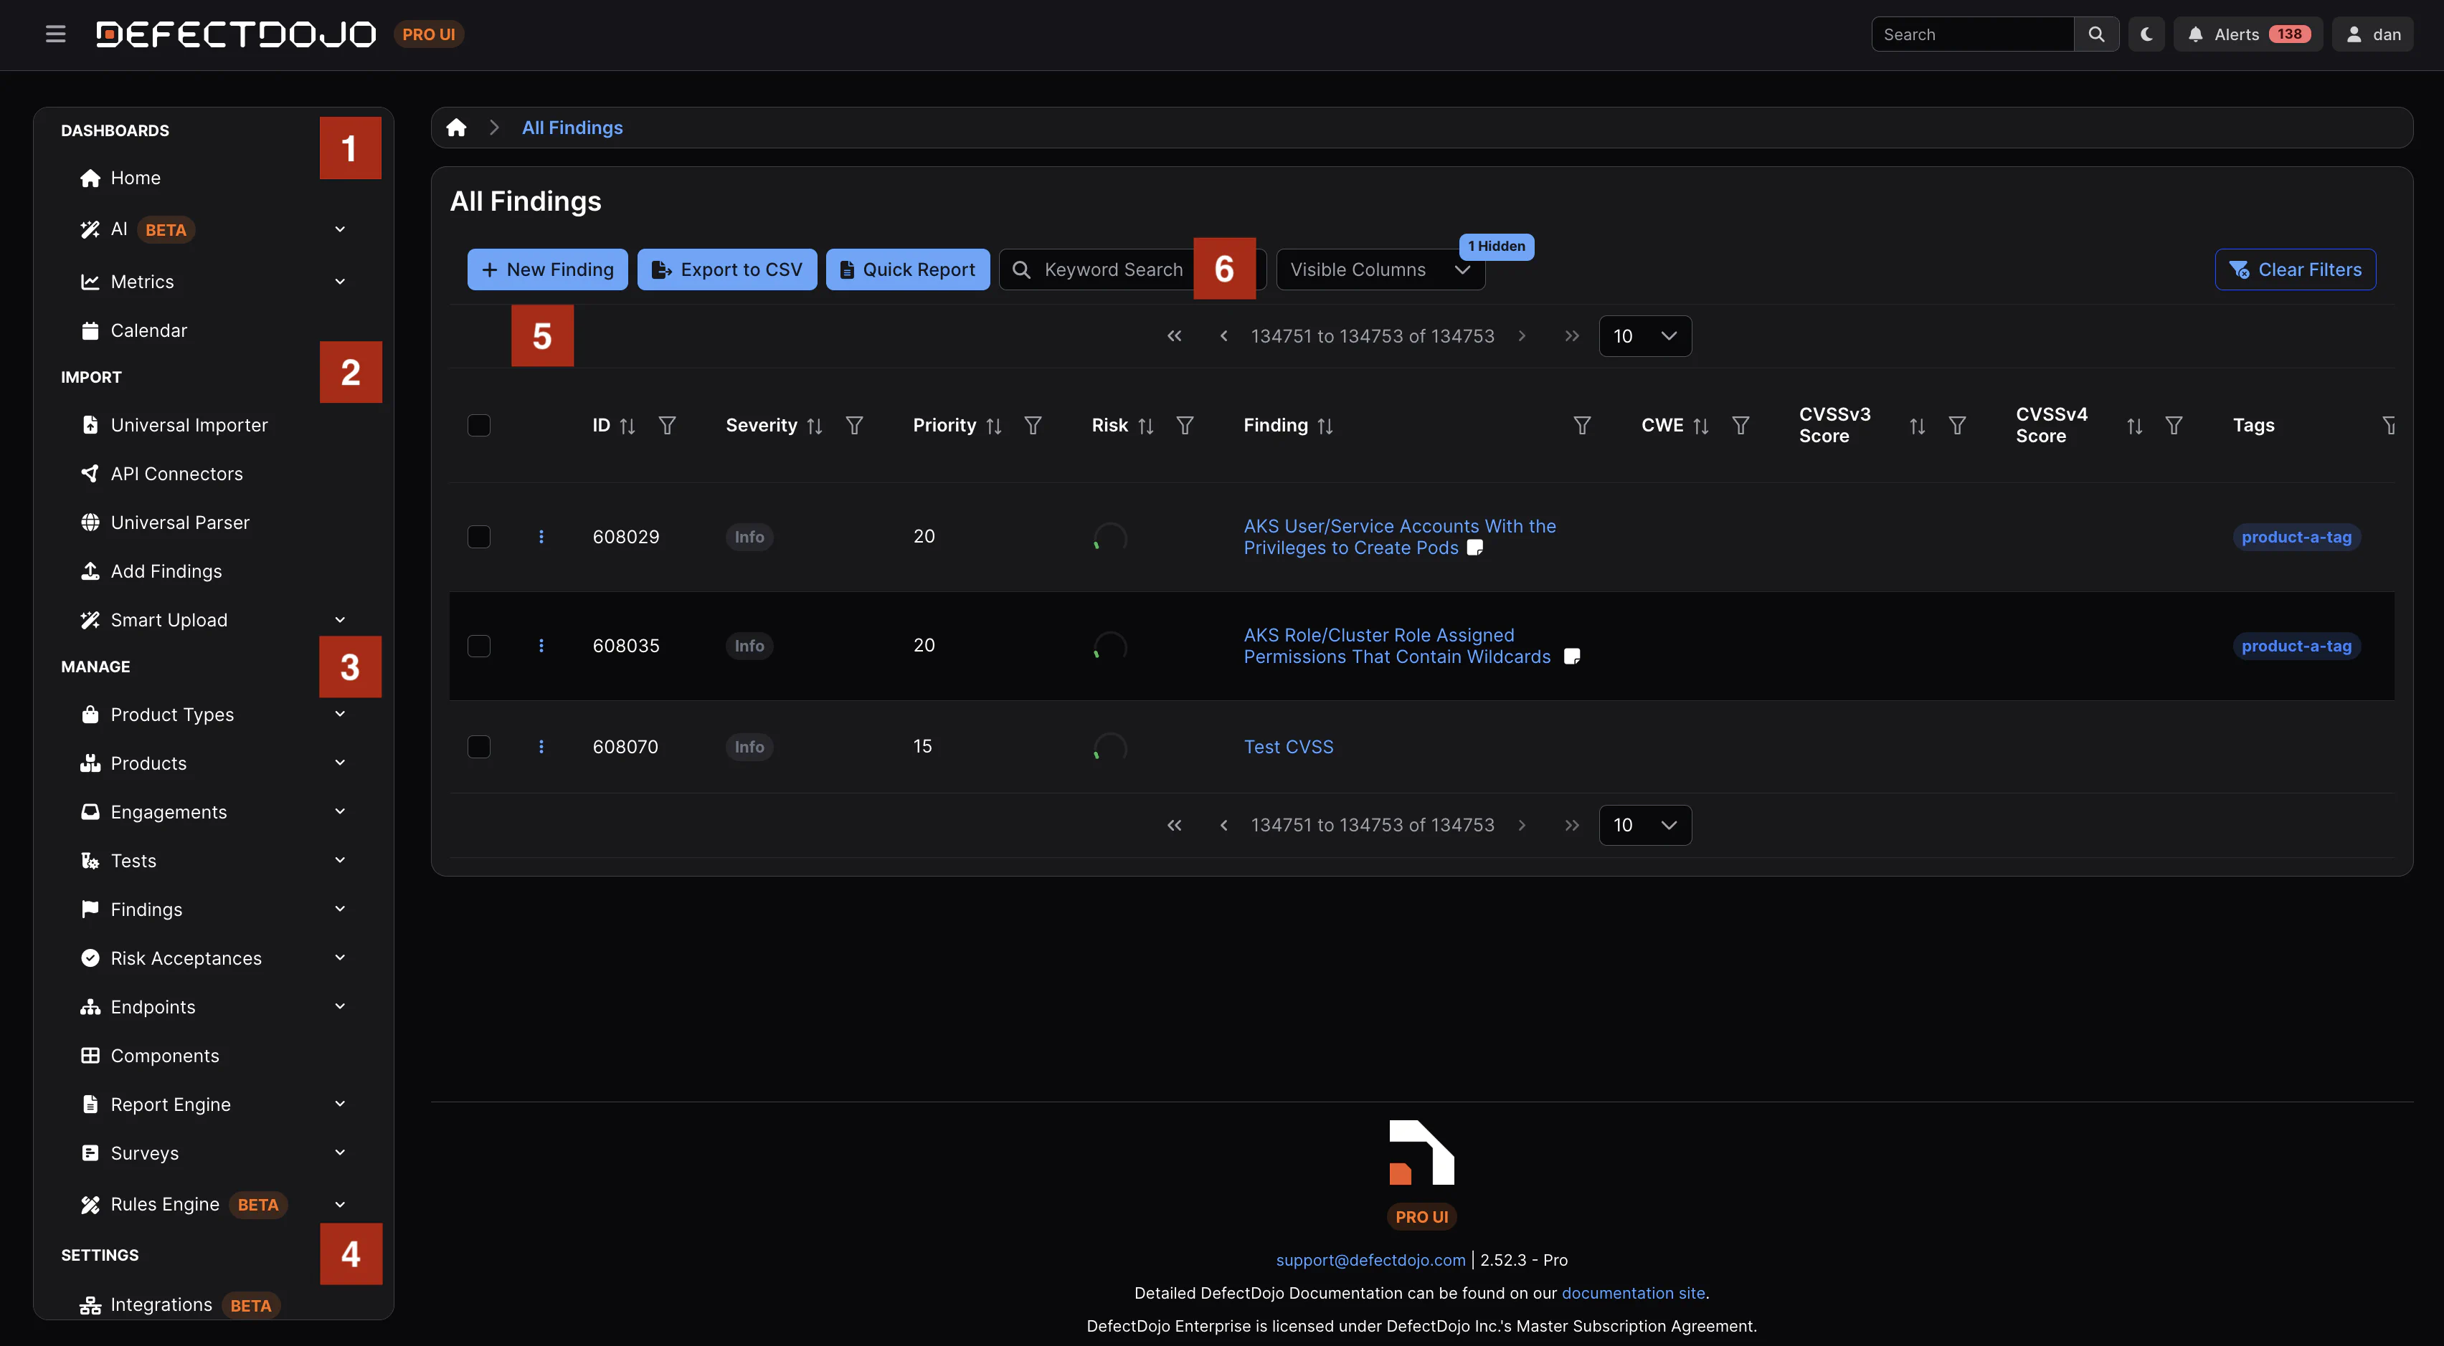Click the home breadcrumb icon

[x=456, y=127]
